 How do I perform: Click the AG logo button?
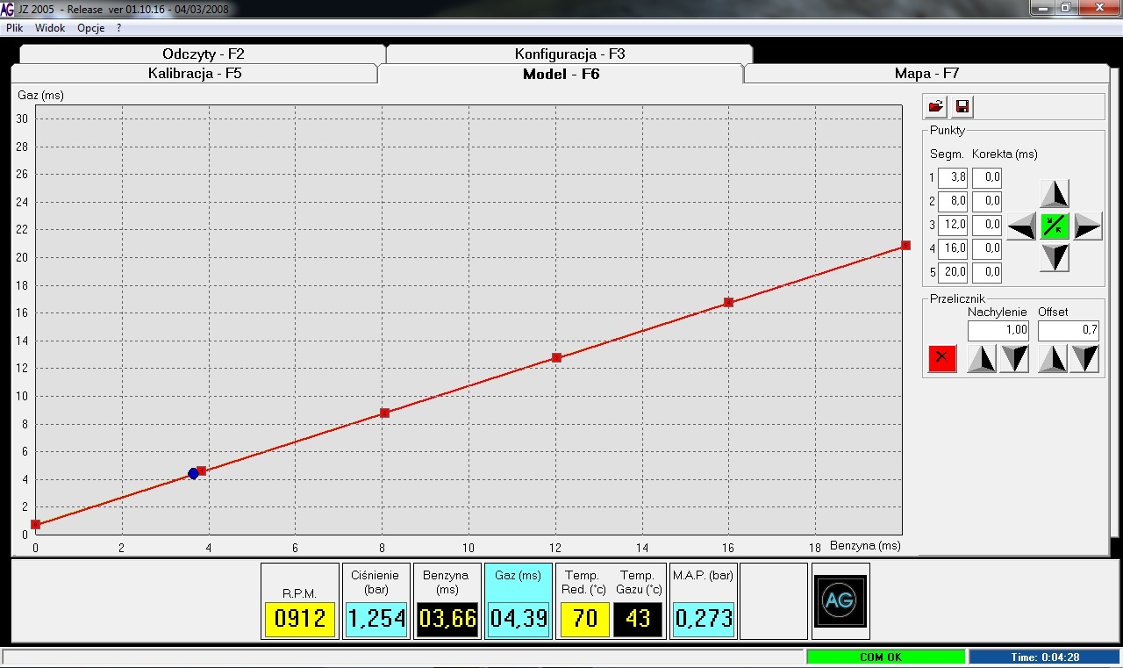click(840, 600)
